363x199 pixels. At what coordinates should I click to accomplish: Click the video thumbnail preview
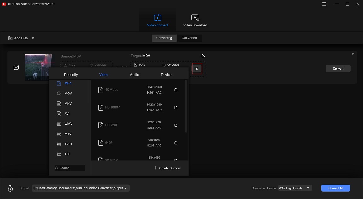coord(38,67)
